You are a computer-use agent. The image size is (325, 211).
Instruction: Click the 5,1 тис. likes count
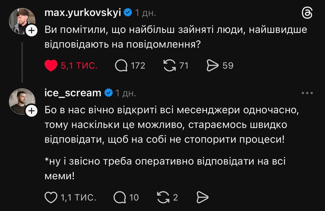tap(79, 66)
